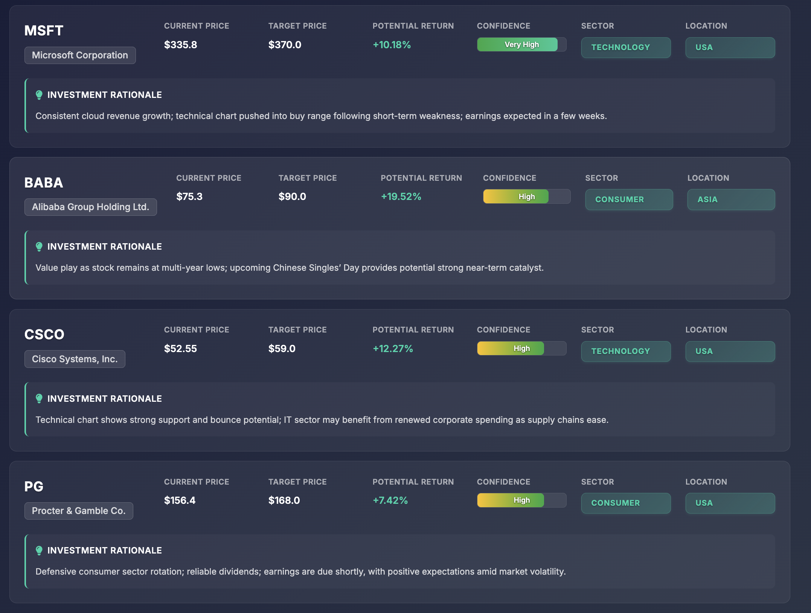Click the lightbulb icon in CSCO rationale
The height and width of the screenshot is (613, 811).
39,398
